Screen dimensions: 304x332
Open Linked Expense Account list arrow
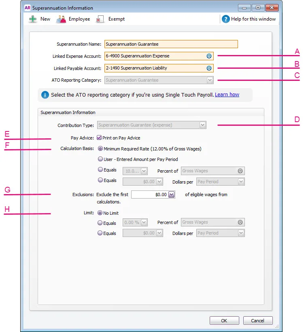209,56
